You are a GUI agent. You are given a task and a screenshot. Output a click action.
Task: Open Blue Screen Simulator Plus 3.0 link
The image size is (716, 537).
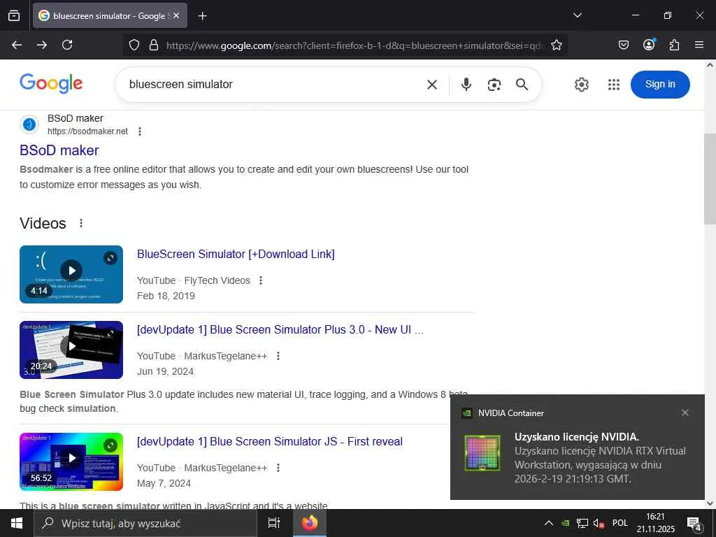[280, 330]
